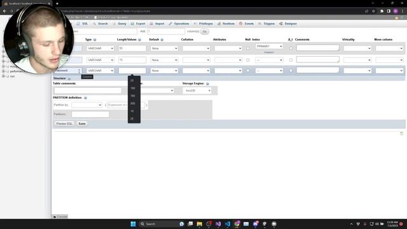Click the Triggers tab icon
Screen dimensions: 407x229
[260, 24]
